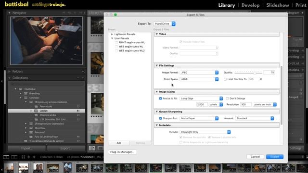Viewport: 308px width, 173px height.
Task: Go back with the left arrow icon
Action: [x=29, y=157]
